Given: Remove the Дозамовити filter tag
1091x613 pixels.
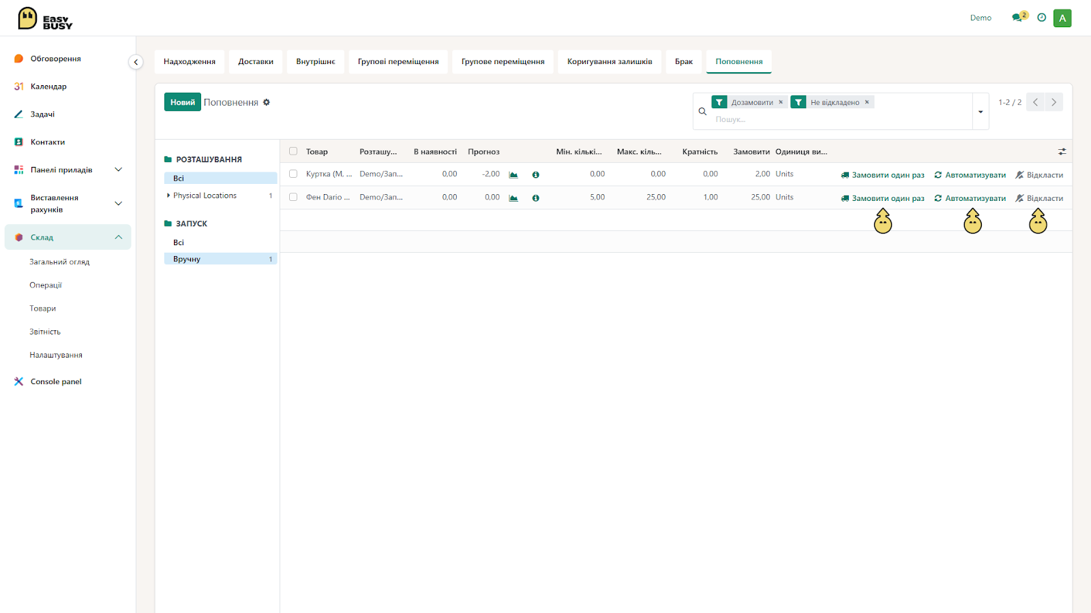Looking at the screenshot, I should [x=781, y=102].
